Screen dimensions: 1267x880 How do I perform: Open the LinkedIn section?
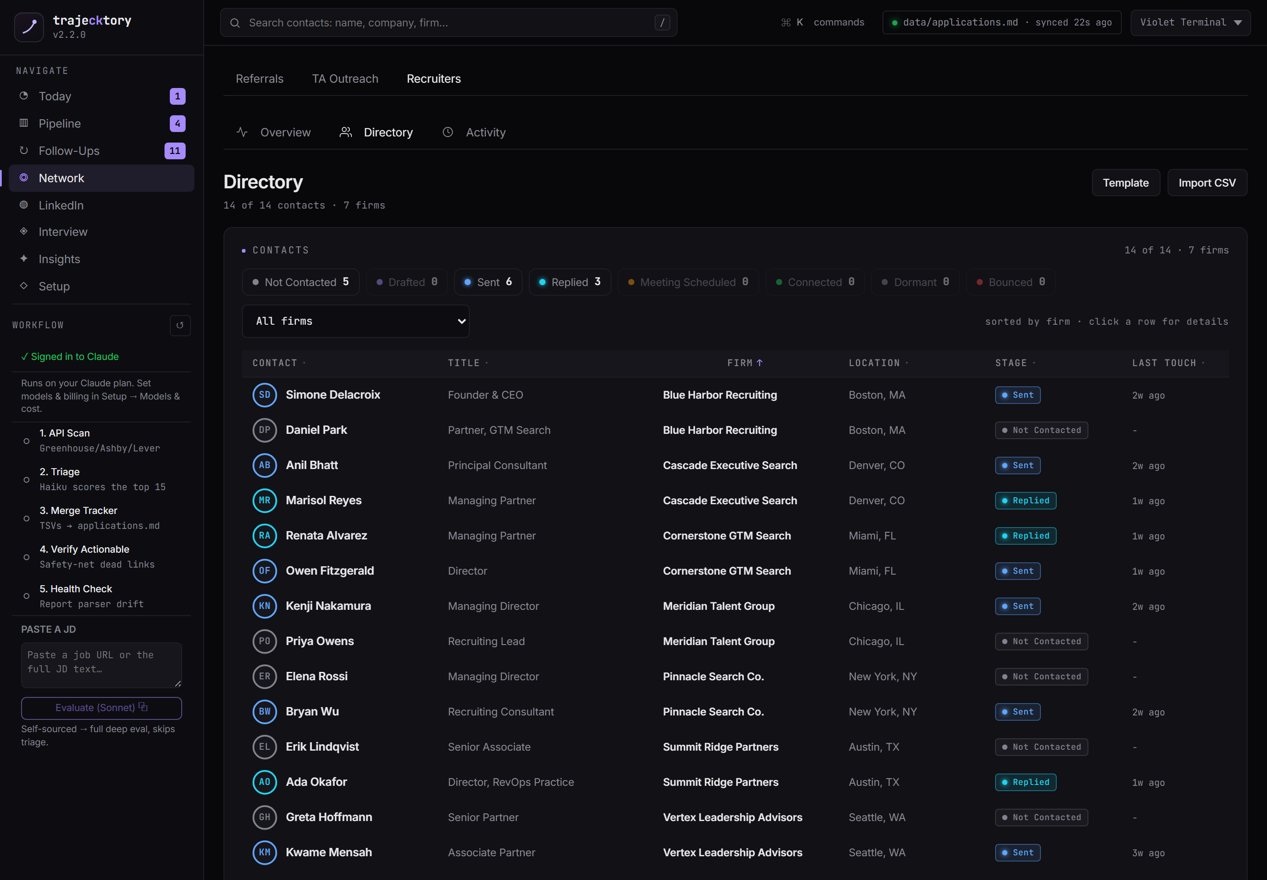(102, 205)
